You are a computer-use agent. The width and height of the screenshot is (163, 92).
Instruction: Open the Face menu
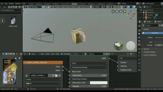(x=84, y=7)
